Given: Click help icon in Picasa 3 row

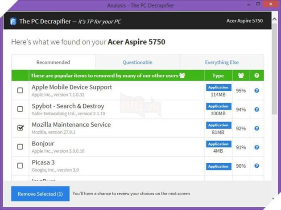Looking at the screenshot, I should [256, 166].
